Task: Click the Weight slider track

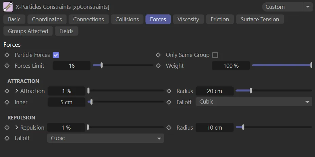Action: tap(281, 65)
